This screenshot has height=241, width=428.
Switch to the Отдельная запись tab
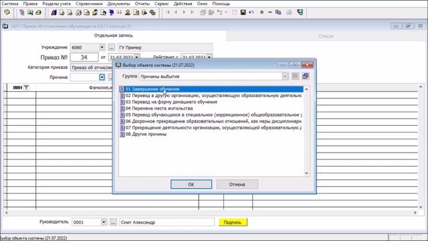point(114,35)
